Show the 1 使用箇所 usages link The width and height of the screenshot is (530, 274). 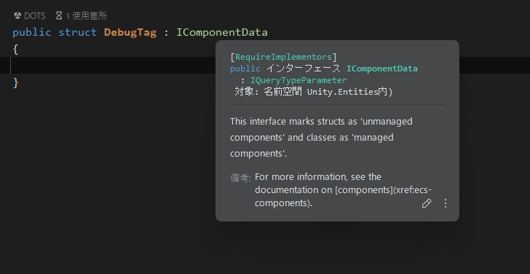pyautogui.click(x=86, y=16)
